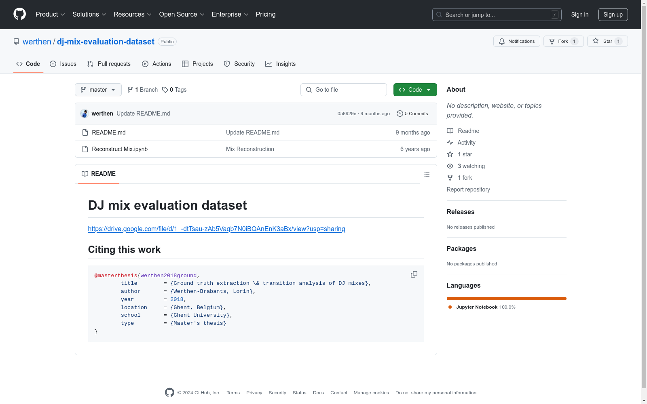
Task: Open the Enterprise dropdown
Action: click(230, 15)
